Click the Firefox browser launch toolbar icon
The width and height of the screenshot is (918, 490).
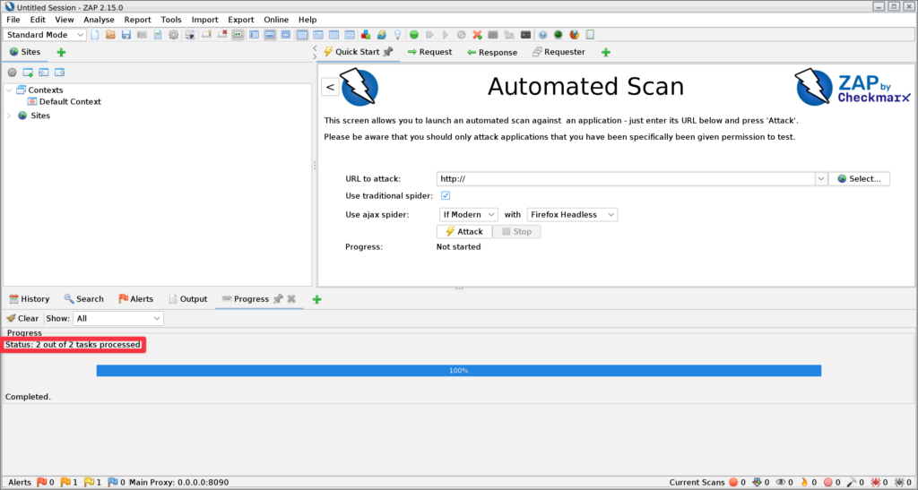[575, 35]
